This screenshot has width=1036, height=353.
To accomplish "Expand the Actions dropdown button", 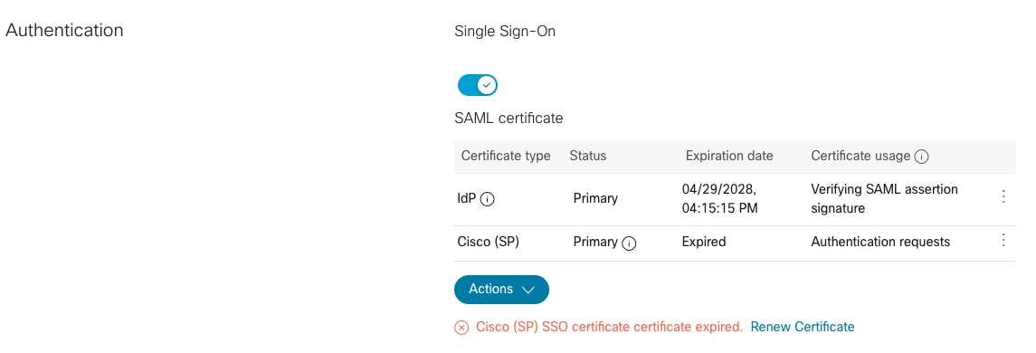I will [501, 290].
